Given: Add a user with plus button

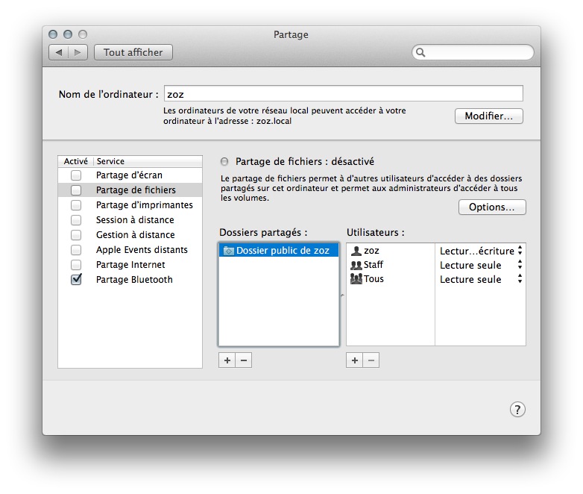Looking at the screenshot, I should (x=355, y=360).
